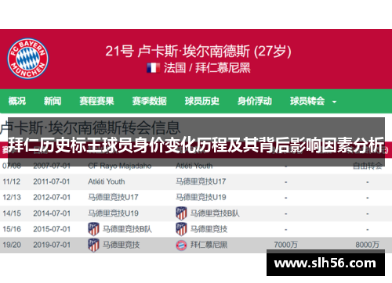Click Bayern crest beside 拜仁慕尼黑 in 19/20 row

pos(181,245)
